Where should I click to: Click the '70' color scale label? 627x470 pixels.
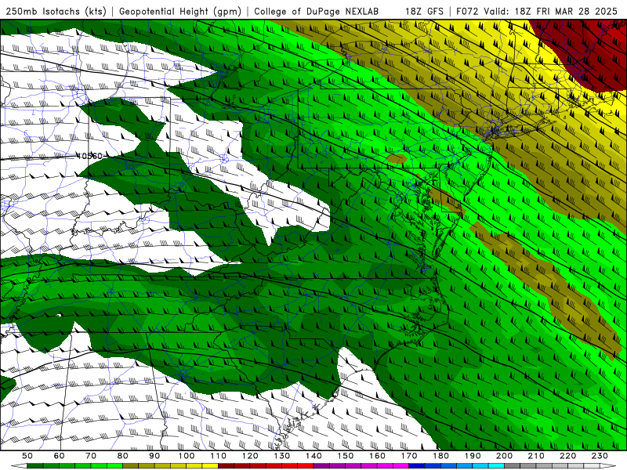click(91, 456)
